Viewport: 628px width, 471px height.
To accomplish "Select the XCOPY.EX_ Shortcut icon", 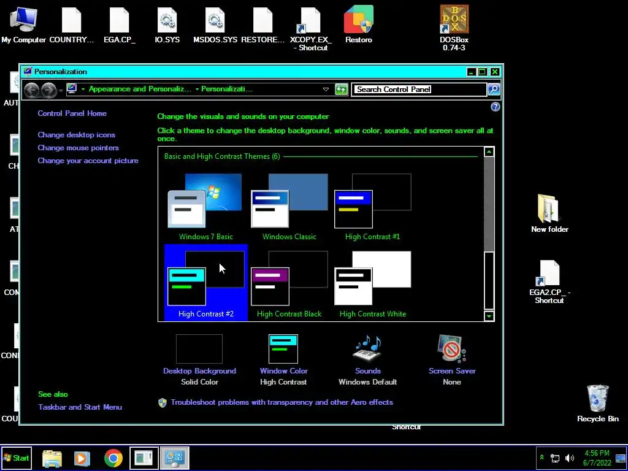I will pyautogui.click(x=310, y=29).
